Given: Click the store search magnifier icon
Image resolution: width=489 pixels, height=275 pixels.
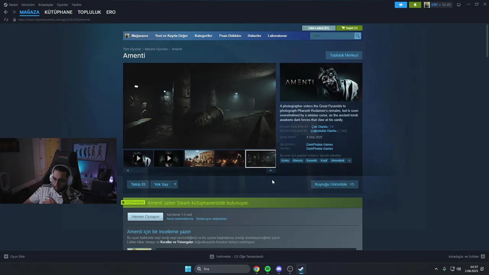Looking at the screenshot, I should (358, 36).
